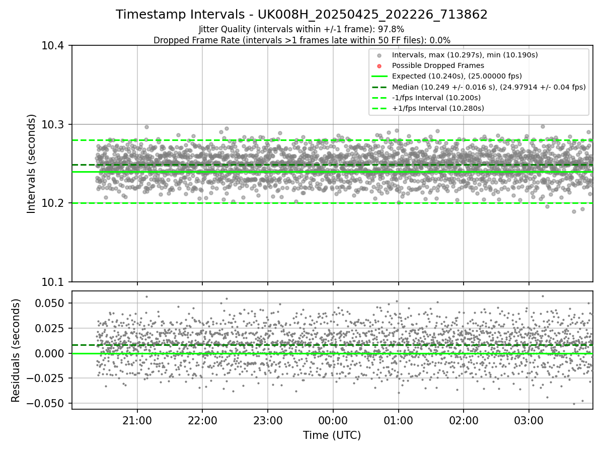Viewport: 604px width, 453px height.
Task: Click legend entry 'Possible Dropped Frames'
Action: pyautogui.click(x=438, y=65)
